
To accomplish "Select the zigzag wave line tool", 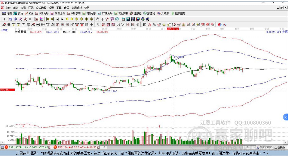I will [x=123, y=25].
